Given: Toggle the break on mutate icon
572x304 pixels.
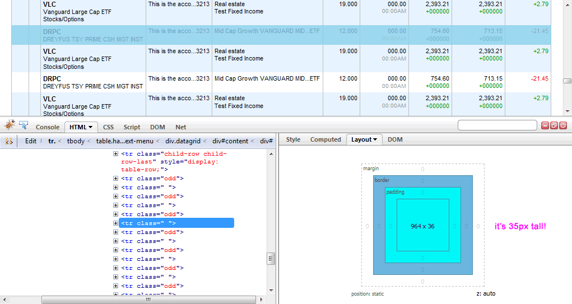Looking at the screenshot, I should pyautogui.click(x=9, y=141).
